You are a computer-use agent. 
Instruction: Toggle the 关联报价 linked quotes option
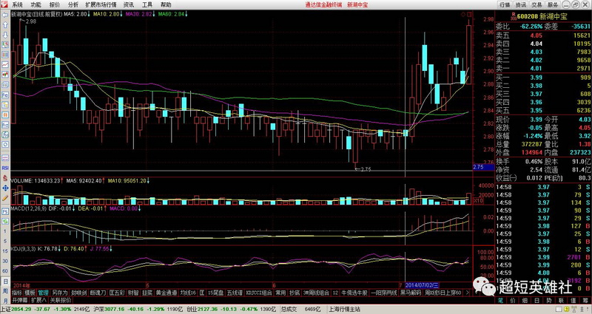(59, 301)
